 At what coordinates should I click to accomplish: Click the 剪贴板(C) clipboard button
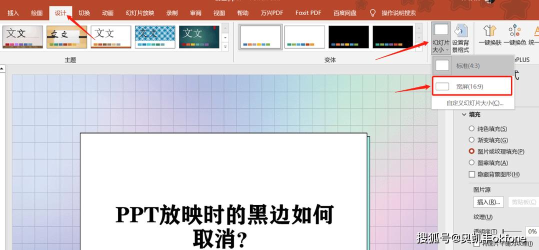[523, 202]
